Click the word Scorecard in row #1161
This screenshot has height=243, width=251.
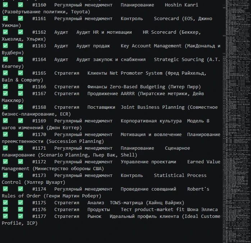pyautogui.click(x=166, y=19)
